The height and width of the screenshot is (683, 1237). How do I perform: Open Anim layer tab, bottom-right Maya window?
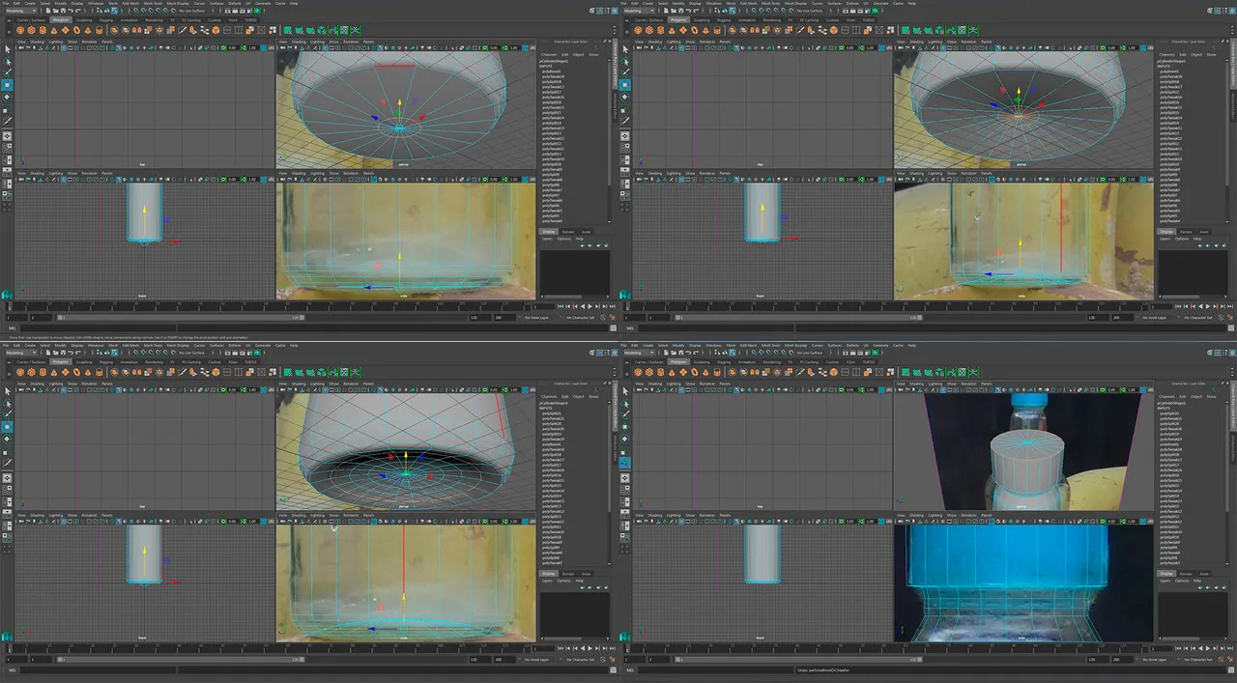click(x=1204, y=574)
